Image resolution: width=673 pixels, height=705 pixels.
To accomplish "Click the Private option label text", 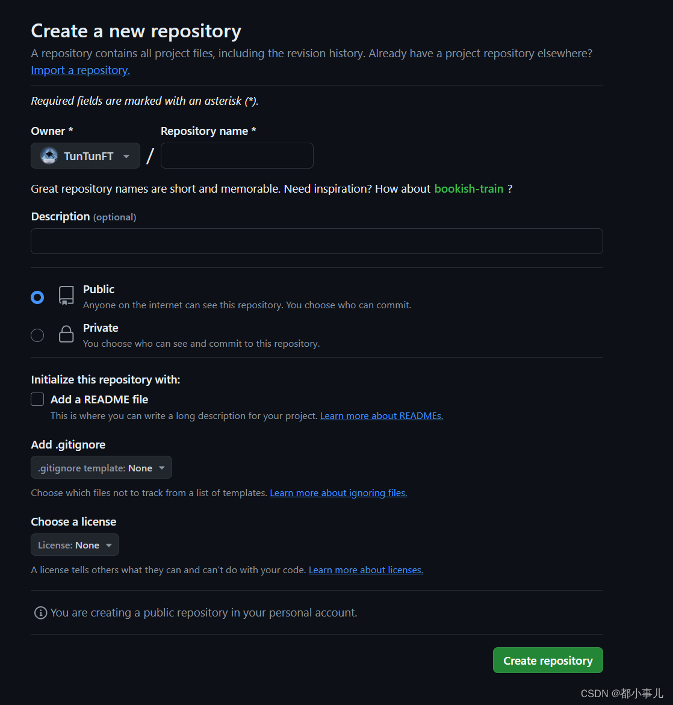I will tap(101, 328).
